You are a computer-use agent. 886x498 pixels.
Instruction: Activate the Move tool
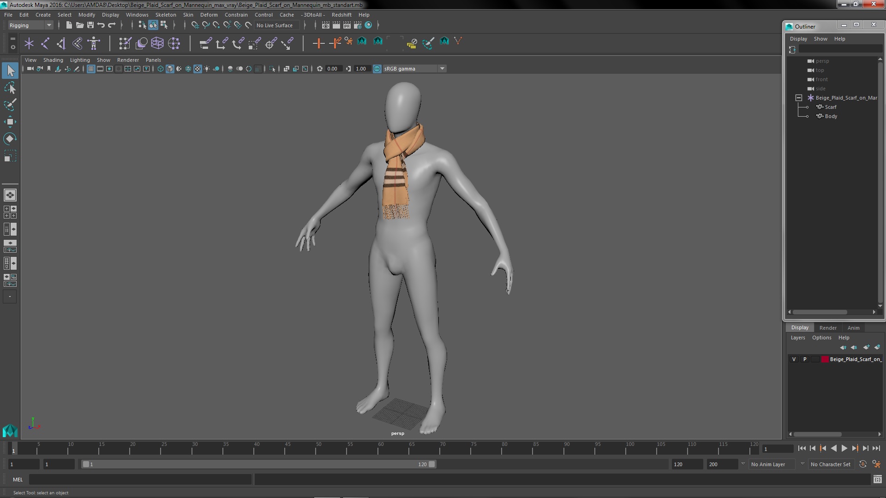[x=10, y=122]
